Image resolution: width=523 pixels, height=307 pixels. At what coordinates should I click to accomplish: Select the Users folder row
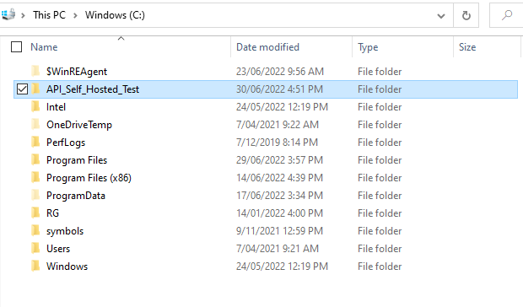(266, 248)
